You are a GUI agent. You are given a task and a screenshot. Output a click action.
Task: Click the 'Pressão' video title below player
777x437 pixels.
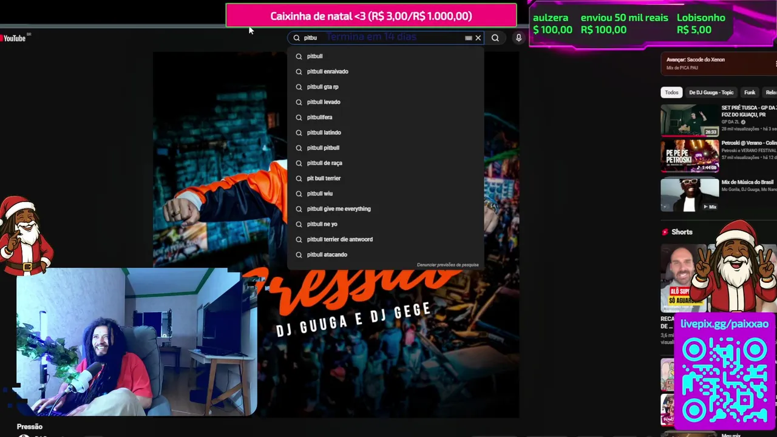click(30, 427)
